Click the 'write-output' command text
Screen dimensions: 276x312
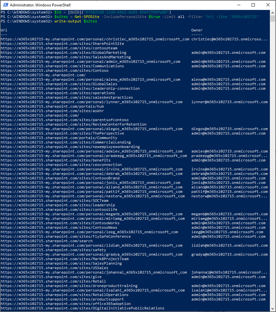point(68,21)
